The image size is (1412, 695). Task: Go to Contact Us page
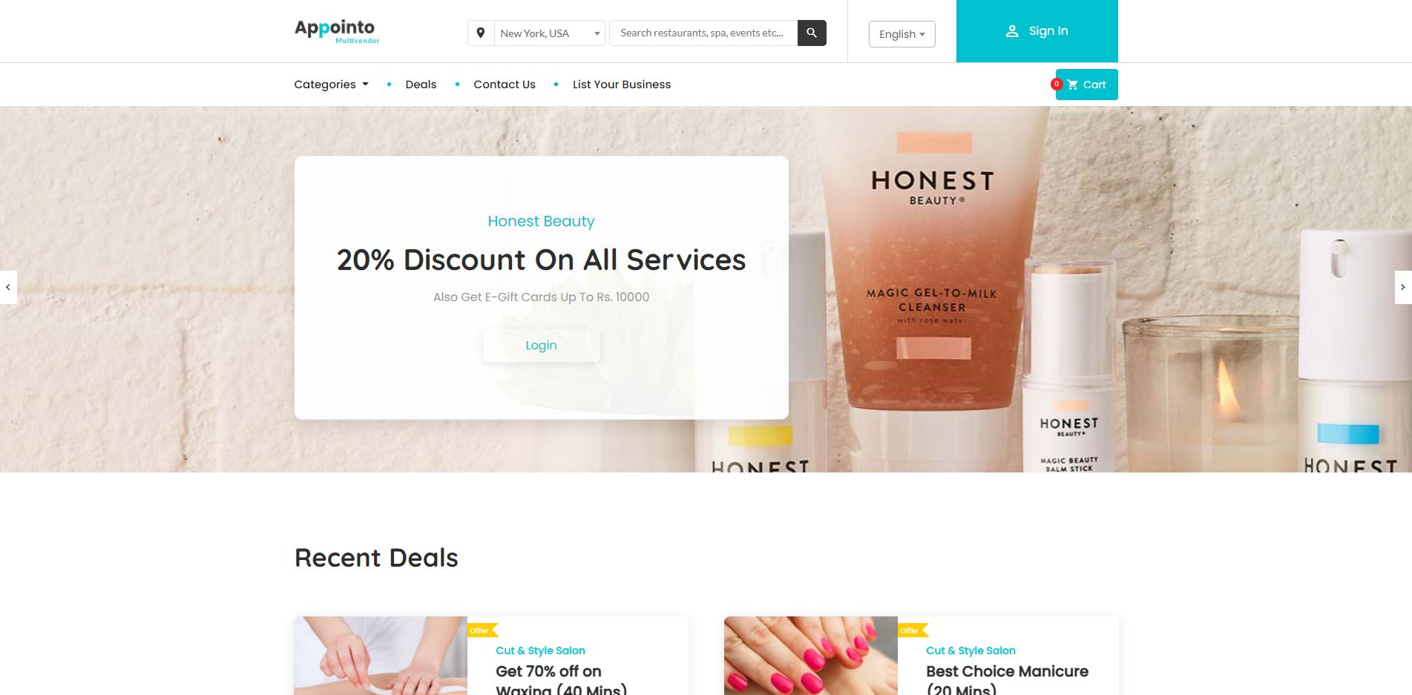505,85
